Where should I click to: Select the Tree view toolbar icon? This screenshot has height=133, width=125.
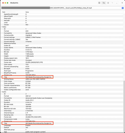pos(104,3)
